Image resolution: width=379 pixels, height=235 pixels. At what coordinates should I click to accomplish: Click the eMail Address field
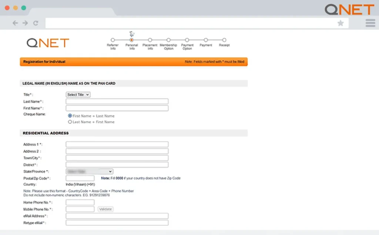click(x=117, y=215)
